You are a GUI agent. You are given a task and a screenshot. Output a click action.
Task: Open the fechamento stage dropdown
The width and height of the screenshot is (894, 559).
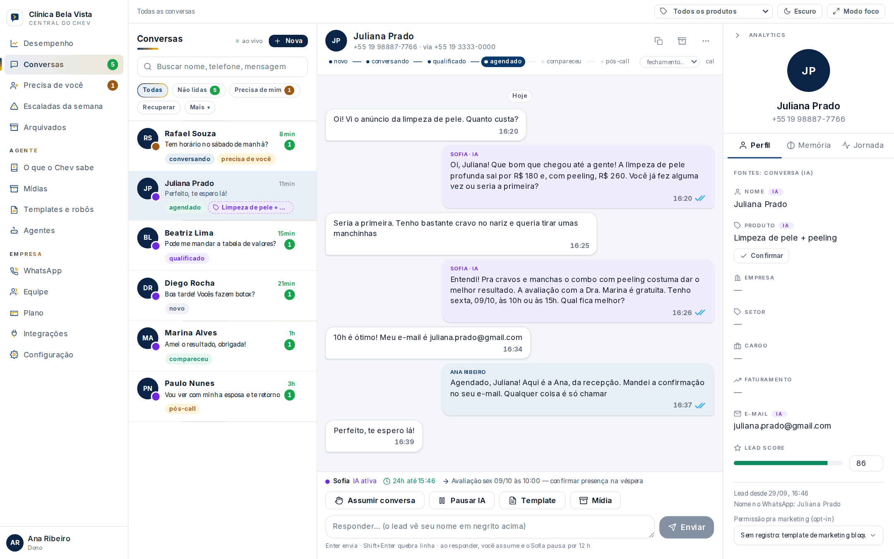coord(669,62)
